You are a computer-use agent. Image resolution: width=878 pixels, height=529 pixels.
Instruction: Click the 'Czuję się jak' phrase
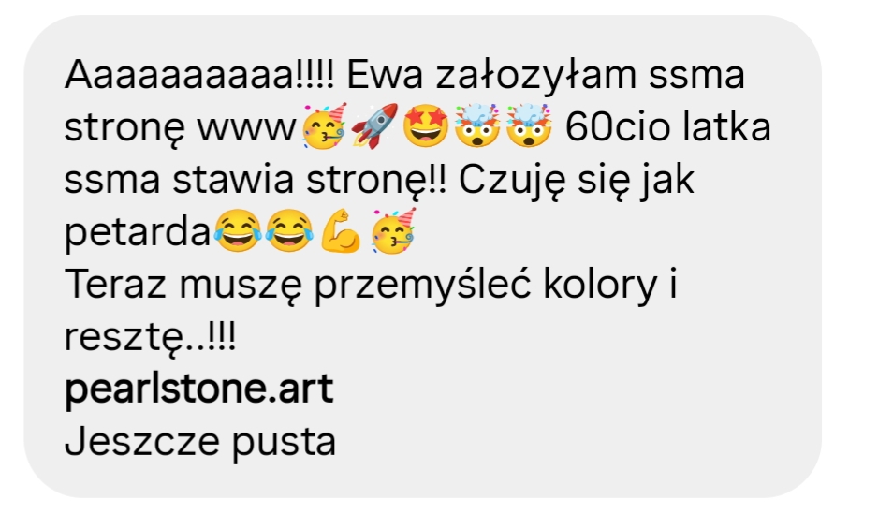tap(577, 181)
